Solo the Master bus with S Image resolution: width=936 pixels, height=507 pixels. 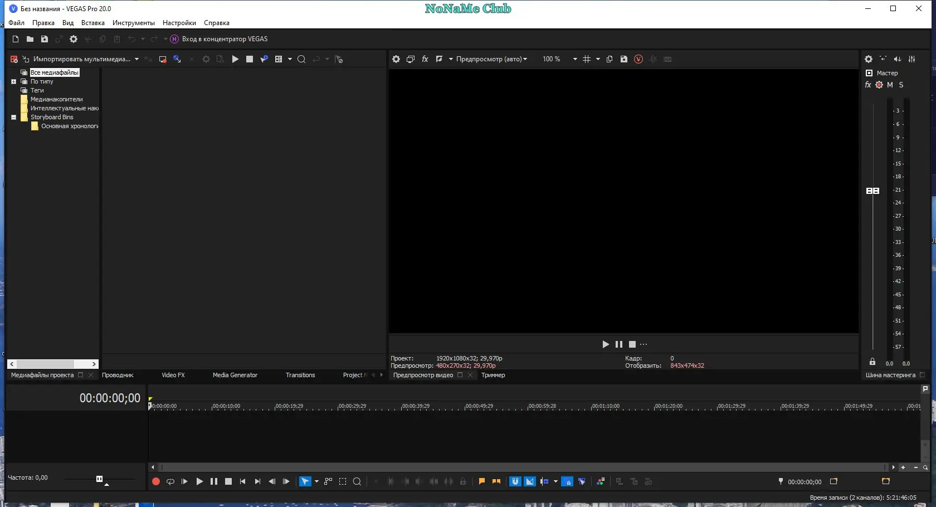(901, 85)
